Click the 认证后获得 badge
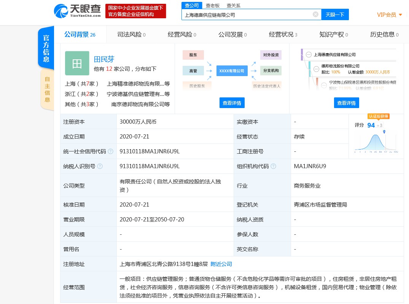Viewport: 409px width, 304px height. coord(378,116)
